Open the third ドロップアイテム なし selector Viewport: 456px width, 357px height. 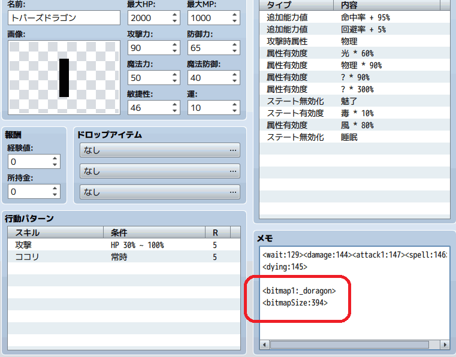(x=160, y=192)
